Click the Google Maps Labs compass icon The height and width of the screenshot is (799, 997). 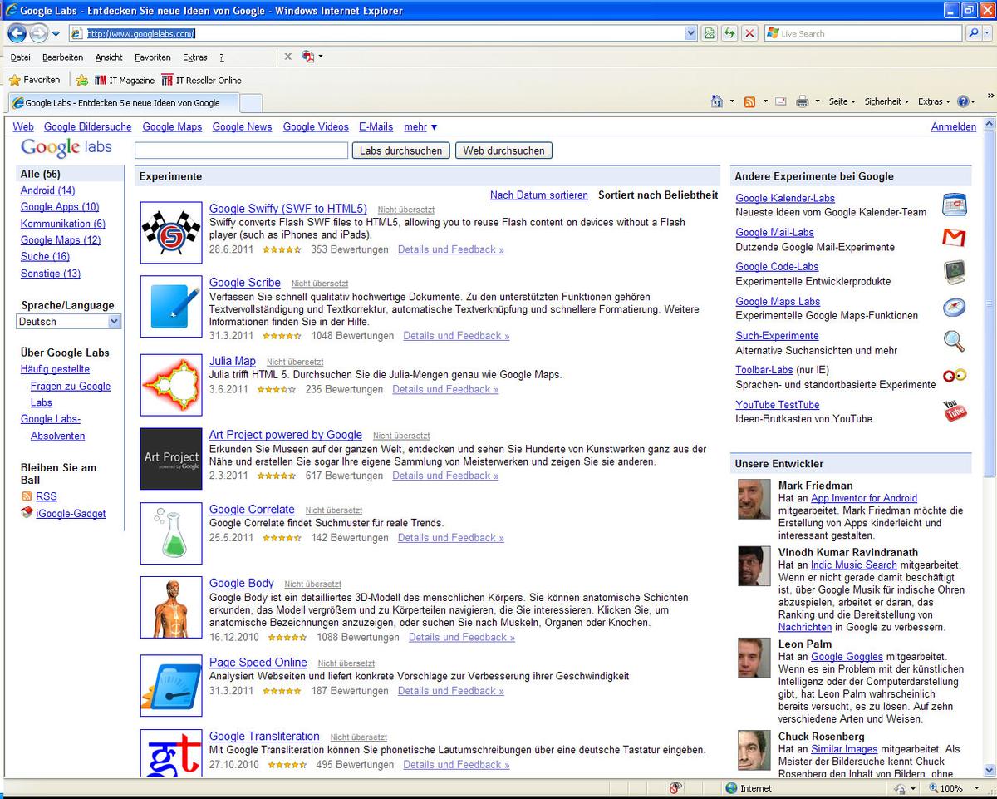[955, 308]
